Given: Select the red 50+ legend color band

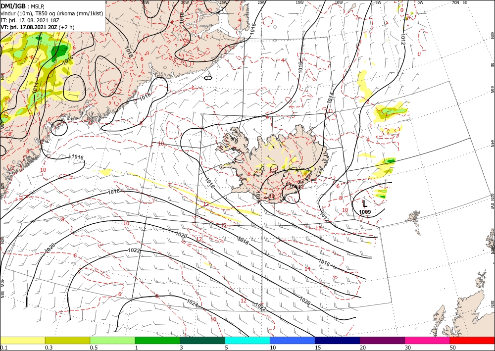Looking at the screenshot, I should [472, 340].
